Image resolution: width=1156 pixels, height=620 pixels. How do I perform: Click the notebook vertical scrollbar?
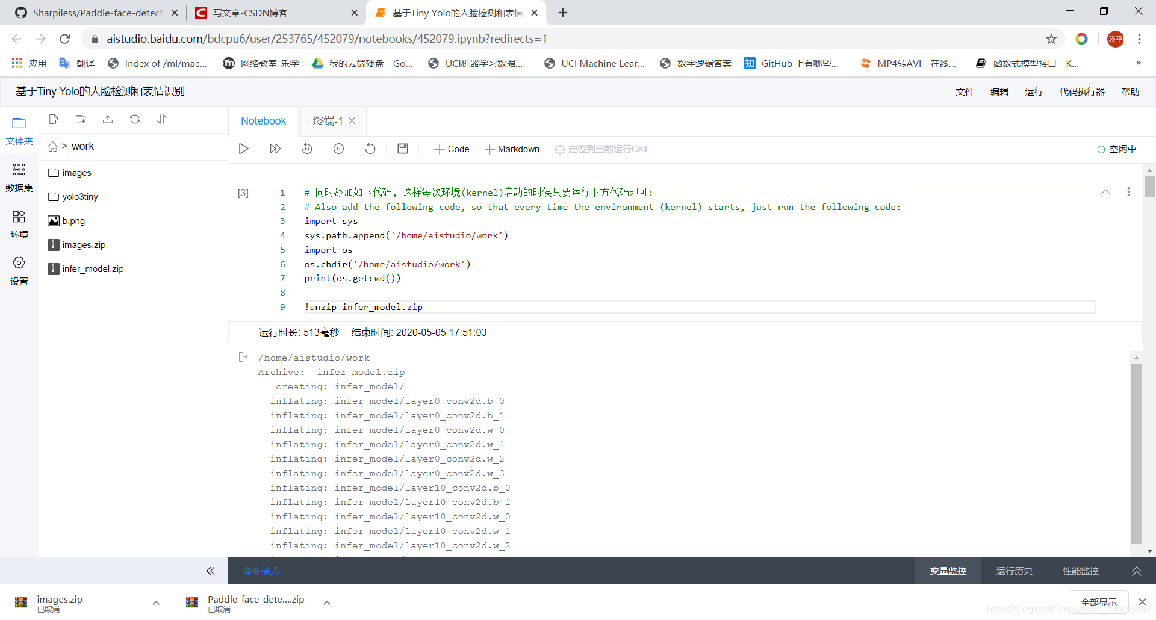(x=1149, y=187)
